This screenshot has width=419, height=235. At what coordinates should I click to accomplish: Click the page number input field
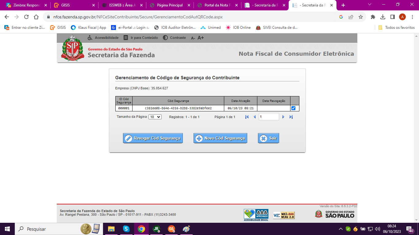(x=269, y=117)
